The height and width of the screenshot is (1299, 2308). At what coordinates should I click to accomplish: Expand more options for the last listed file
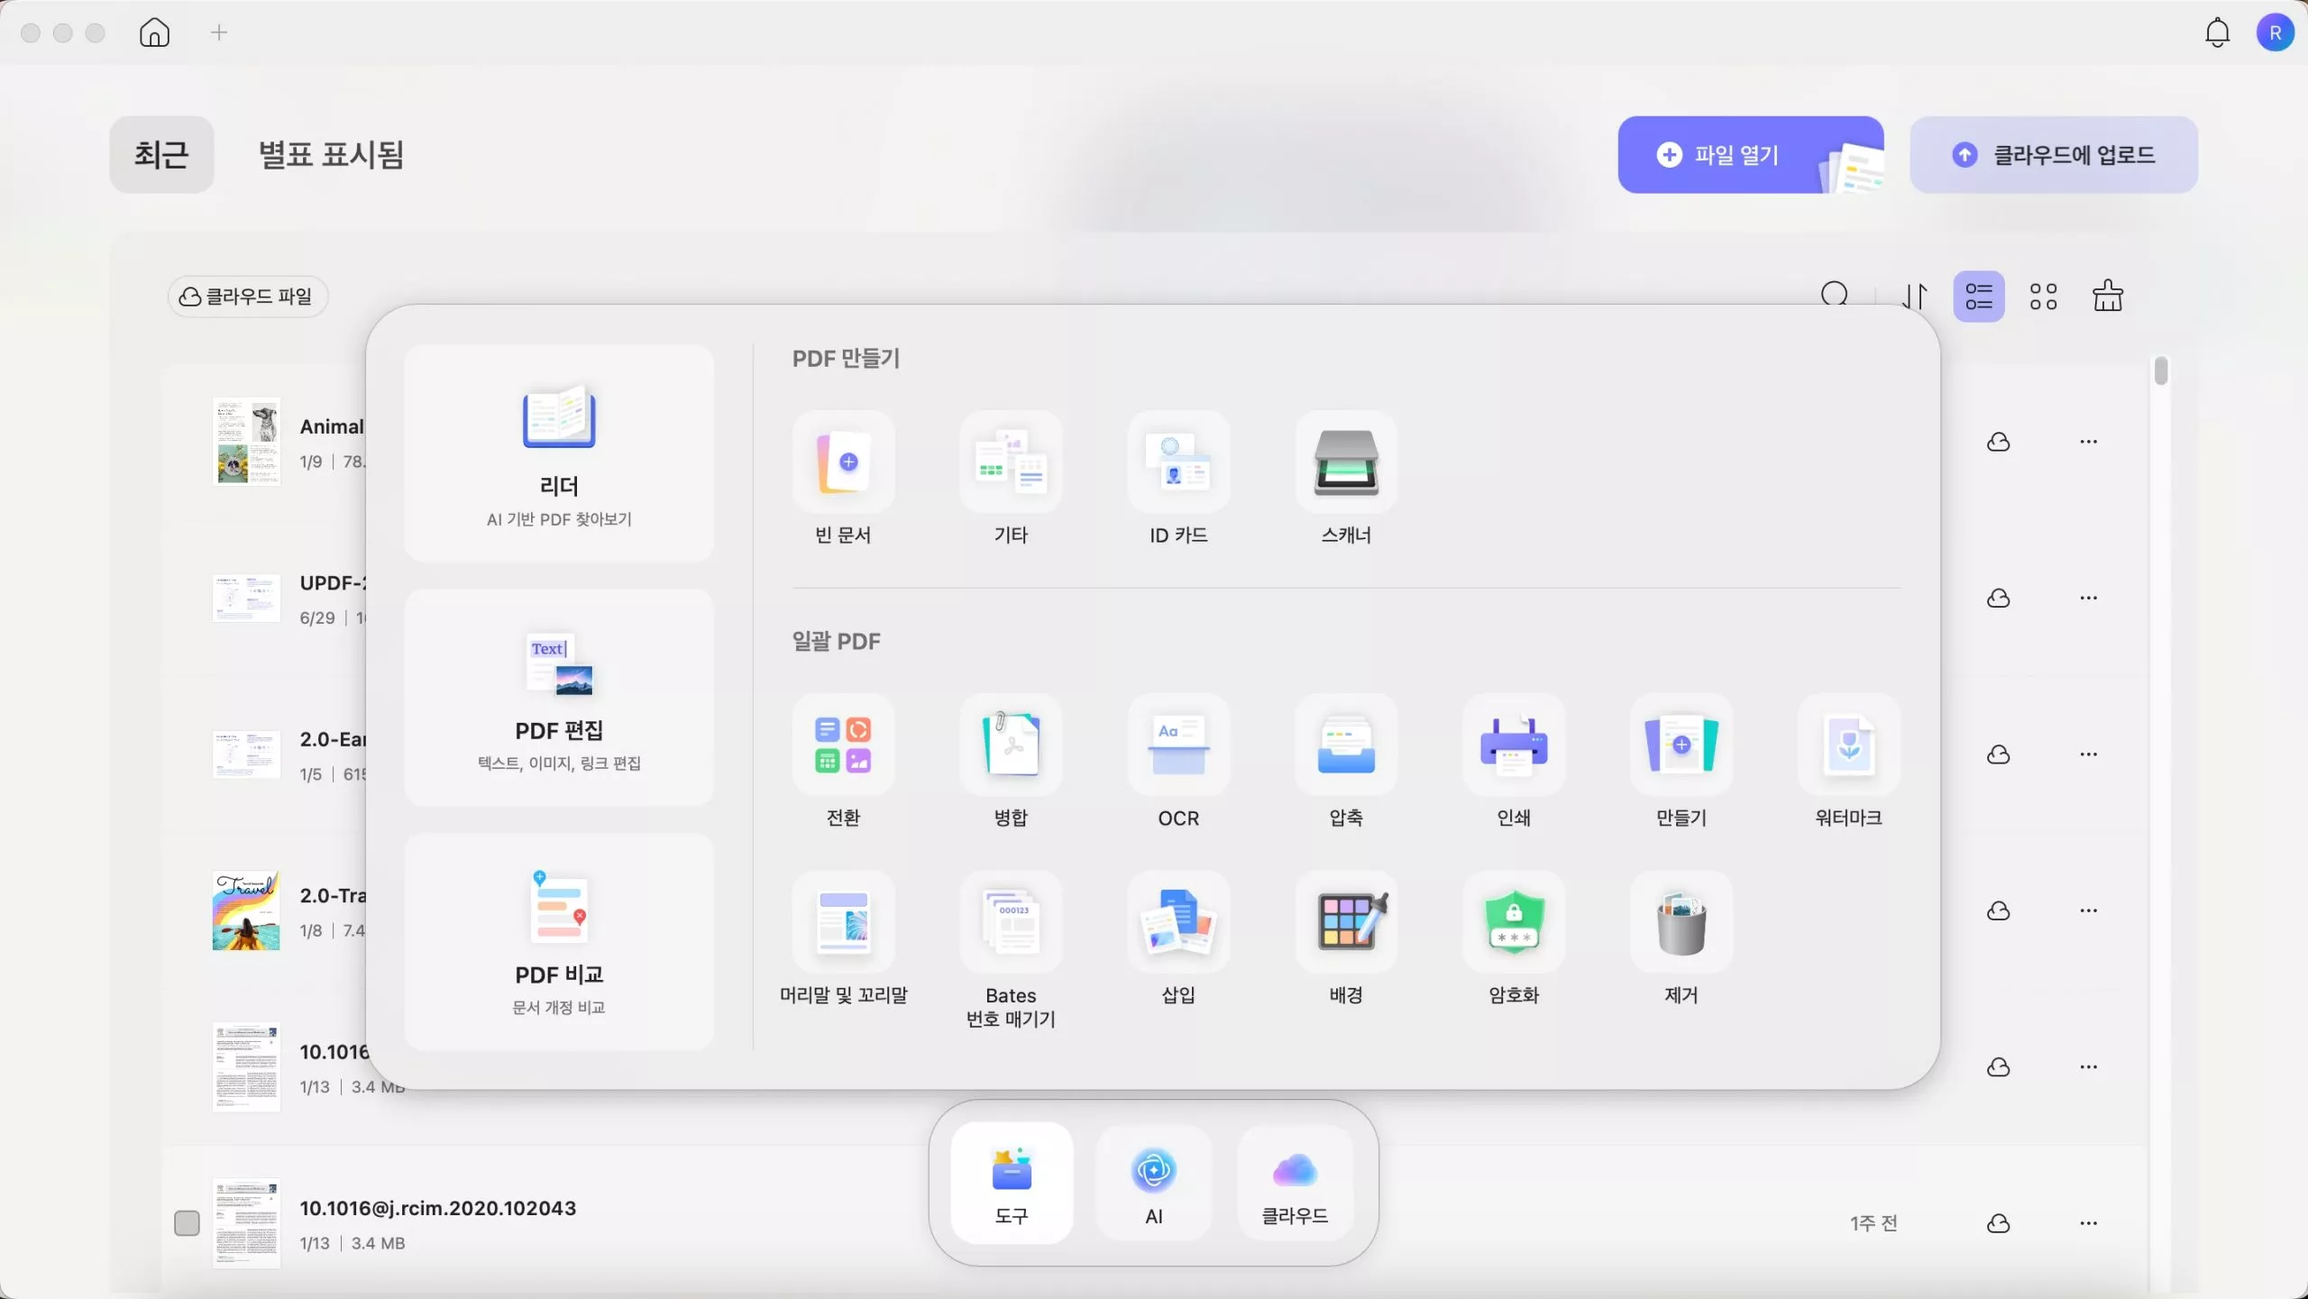click(2088, 1223)
